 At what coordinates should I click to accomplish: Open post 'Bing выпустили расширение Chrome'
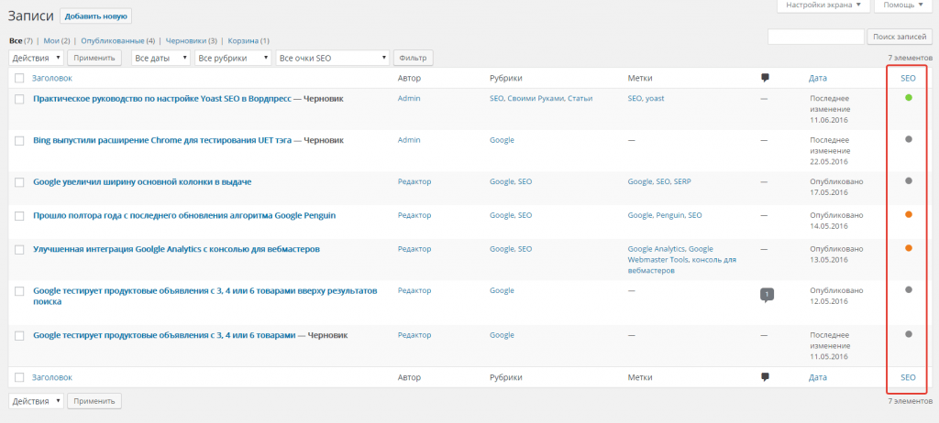pyautogui.click(x=162, y=140)
